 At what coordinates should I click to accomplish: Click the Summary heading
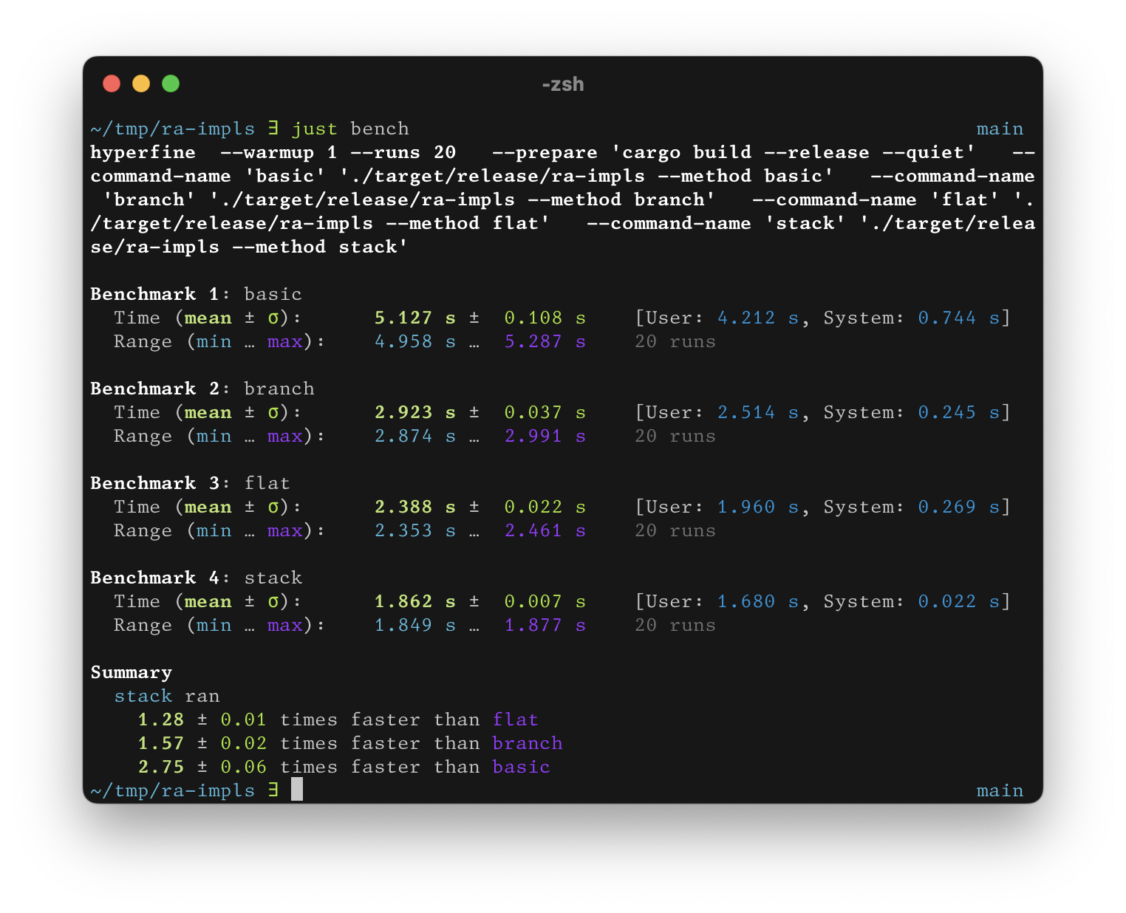coord(131,672)
